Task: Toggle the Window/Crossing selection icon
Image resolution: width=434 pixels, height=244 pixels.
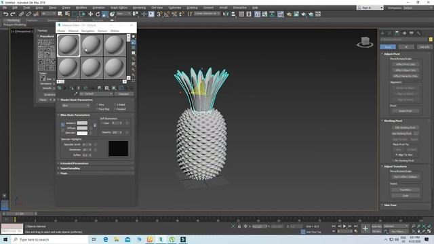Action: 82,14
